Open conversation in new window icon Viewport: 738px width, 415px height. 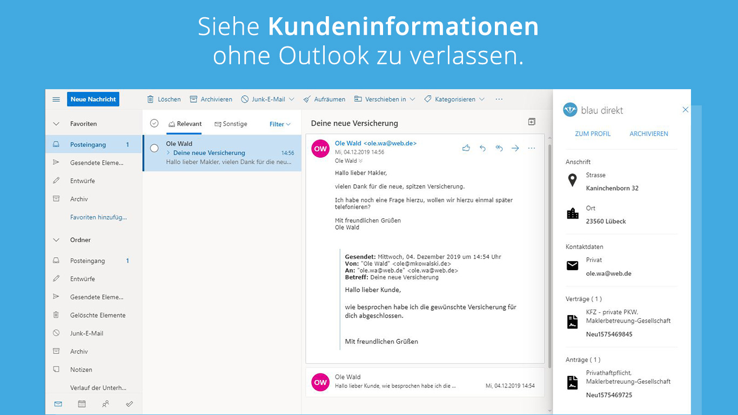(532, 122)
